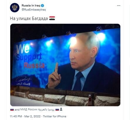Click the ketchup bottle in the photo
Image resolution: width=130 pixels, height=120 pixels.
(x=90, y=100)
